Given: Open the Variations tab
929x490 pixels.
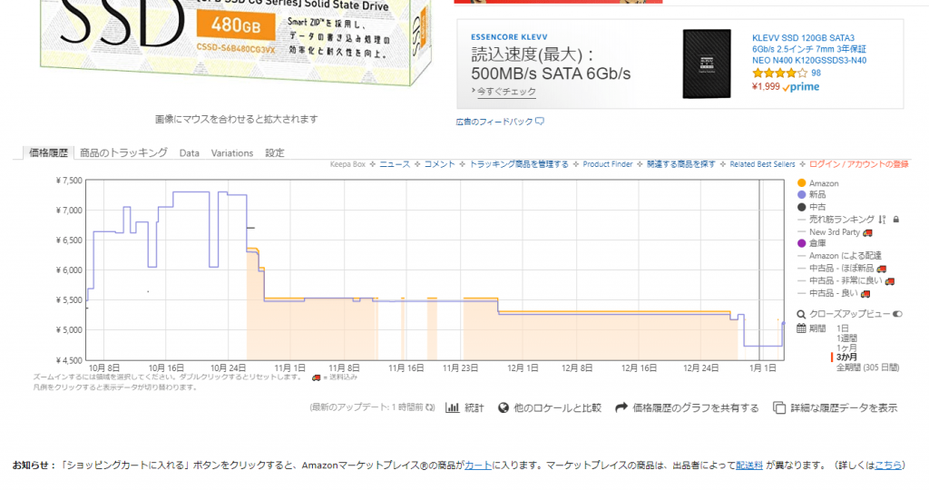Looking at the screenshot, I should (x=232, y=152).
